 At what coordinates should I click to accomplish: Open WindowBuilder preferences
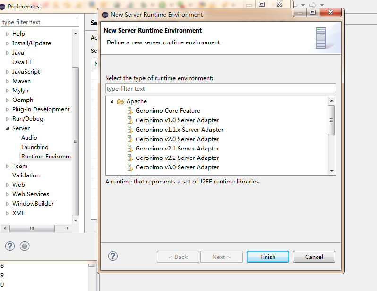(x=33, y=204)
